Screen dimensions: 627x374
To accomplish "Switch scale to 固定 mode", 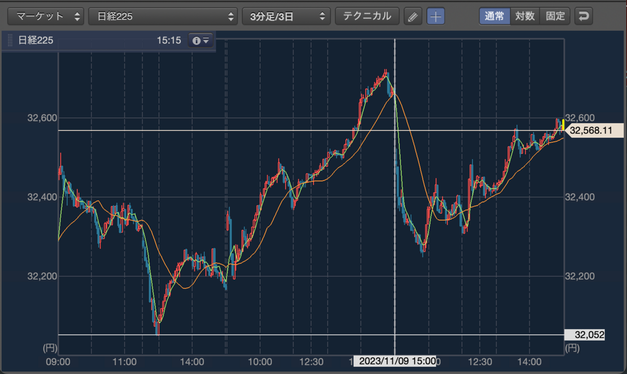I will 555,16.
